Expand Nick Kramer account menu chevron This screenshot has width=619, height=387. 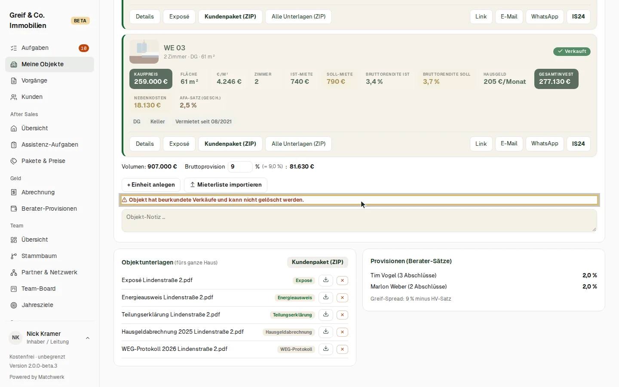point(88,338)
